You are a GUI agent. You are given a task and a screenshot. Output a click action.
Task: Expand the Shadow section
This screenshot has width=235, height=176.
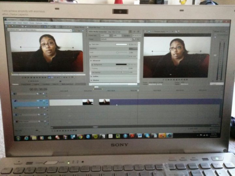[91, 80]
